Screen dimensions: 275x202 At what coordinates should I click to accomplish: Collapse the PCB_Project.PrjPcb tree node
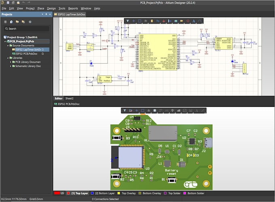(x=5, y=41)
